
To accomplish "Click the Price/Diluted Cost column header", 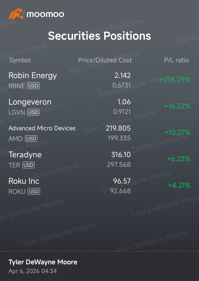I will 105,60.
